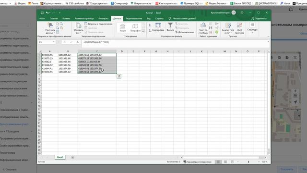The height and width of the screenshot is (173, 307).
Task: Add a new sheet with plus icon
Action: coord(72,157)
